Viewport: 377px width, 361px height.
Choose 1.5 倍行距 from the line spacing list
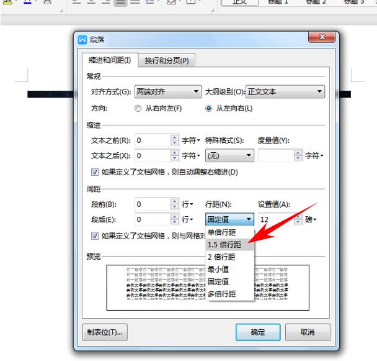pos(229,245)
